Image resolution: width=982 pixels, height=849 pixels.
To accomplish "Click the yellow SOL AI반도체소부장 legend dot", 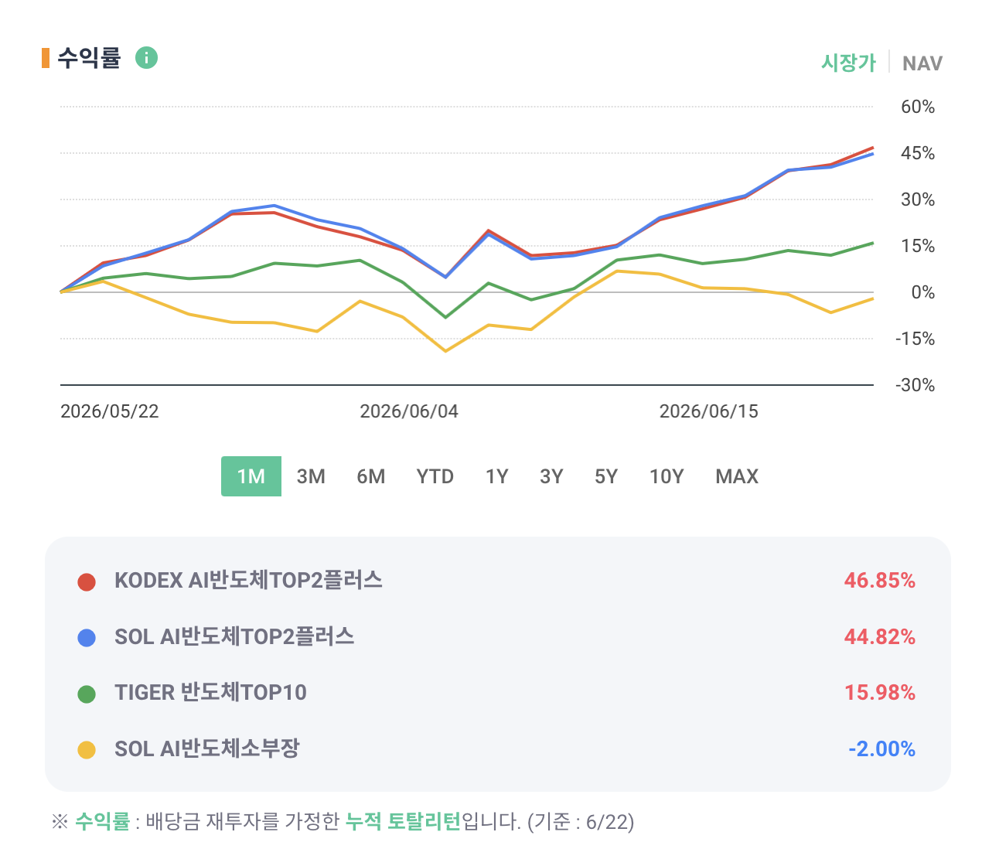I will 87,750.
